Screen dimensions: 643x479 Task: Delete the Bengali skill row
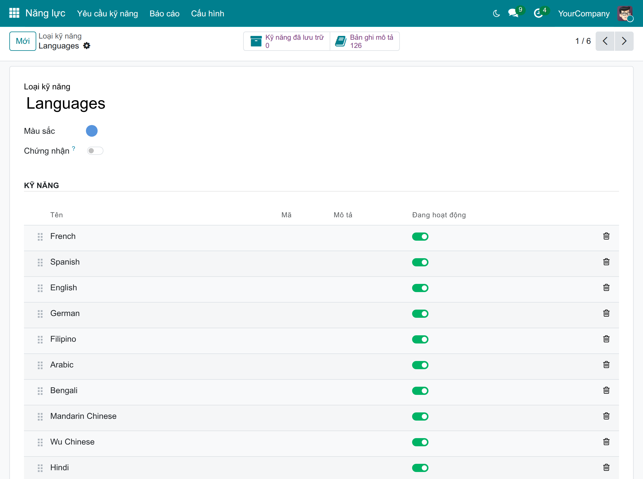click(x=606, y=390)
